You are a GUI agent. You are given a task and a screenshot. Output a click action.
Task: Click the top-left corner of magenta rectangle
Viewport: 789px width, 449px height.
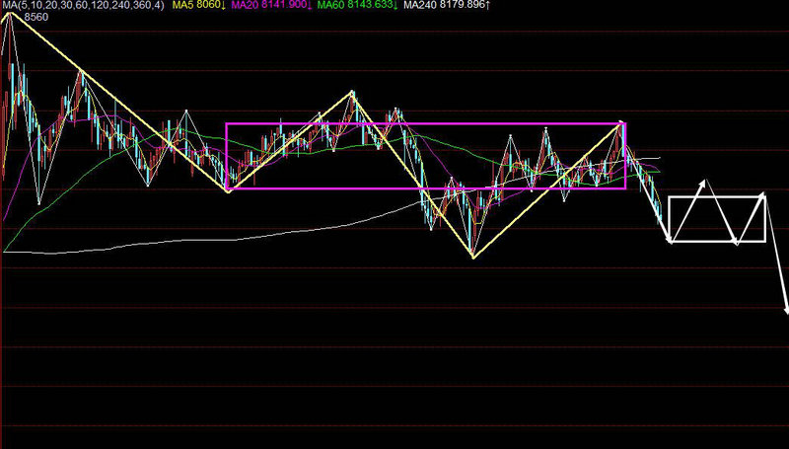pos(227,124)
